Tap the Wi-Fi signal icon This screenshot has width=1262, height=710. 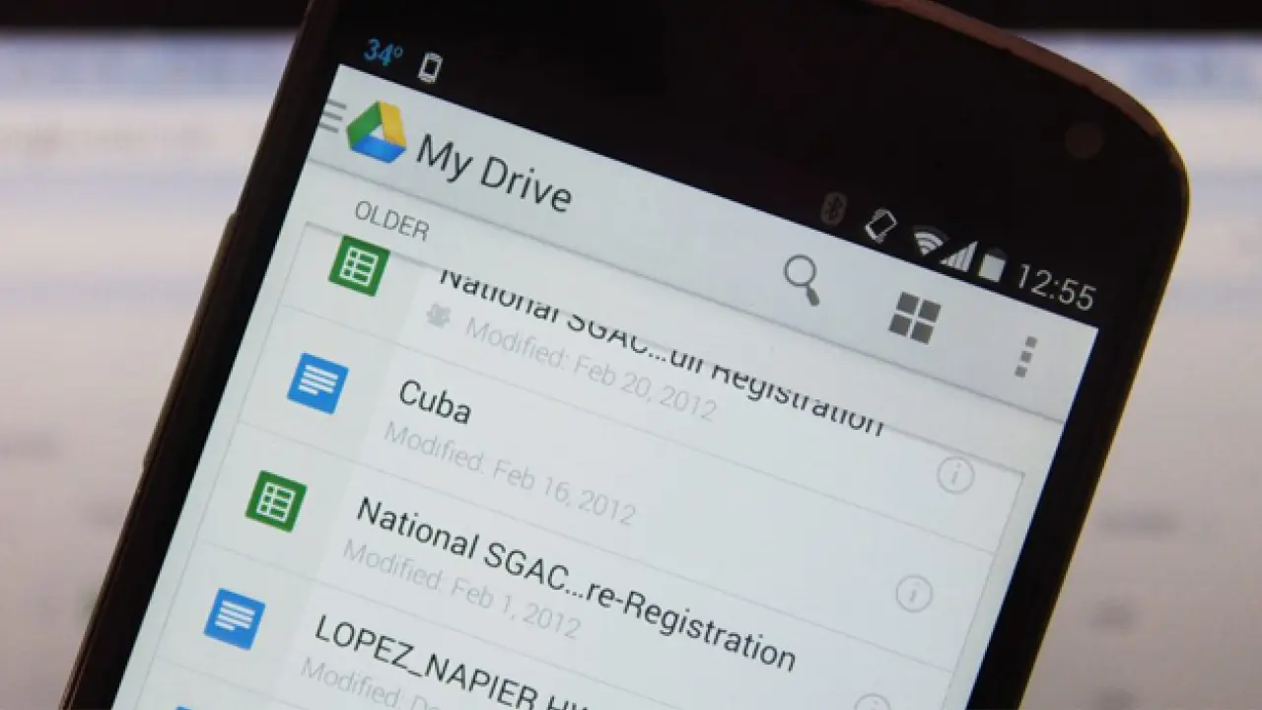point(926,241)
